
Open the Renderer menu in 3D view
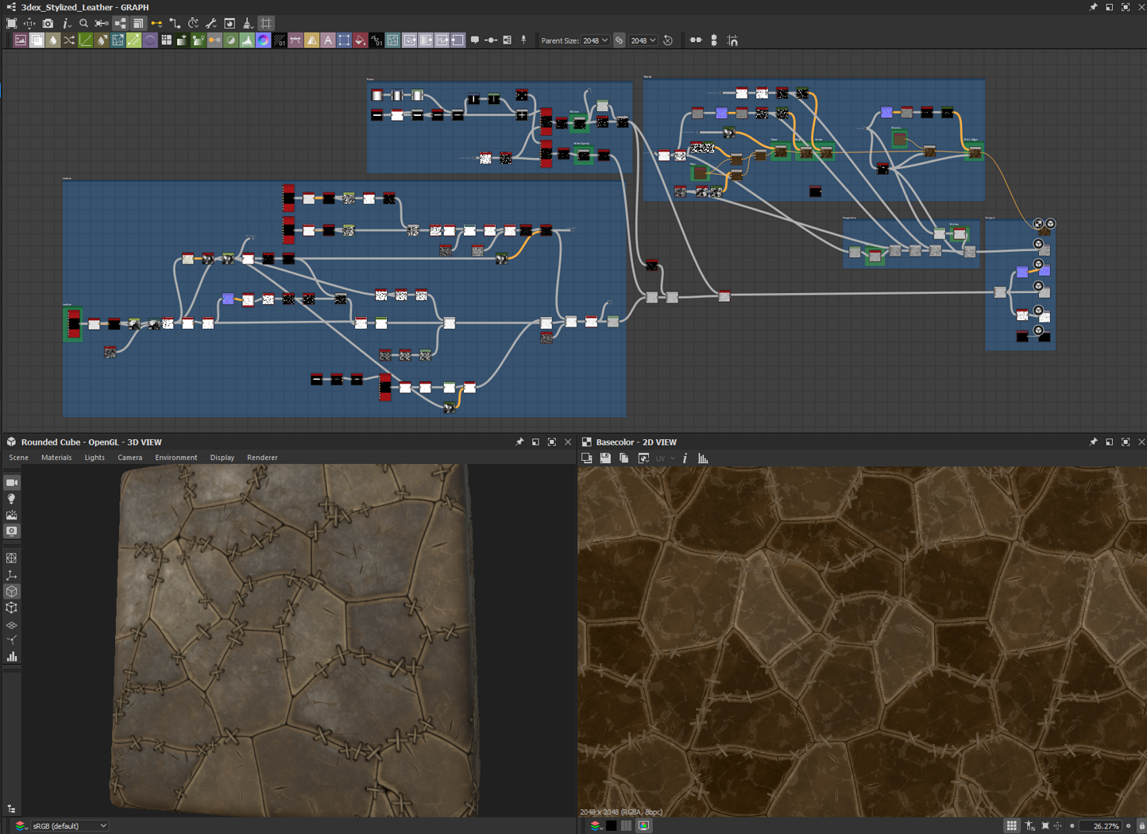(262, 458)
